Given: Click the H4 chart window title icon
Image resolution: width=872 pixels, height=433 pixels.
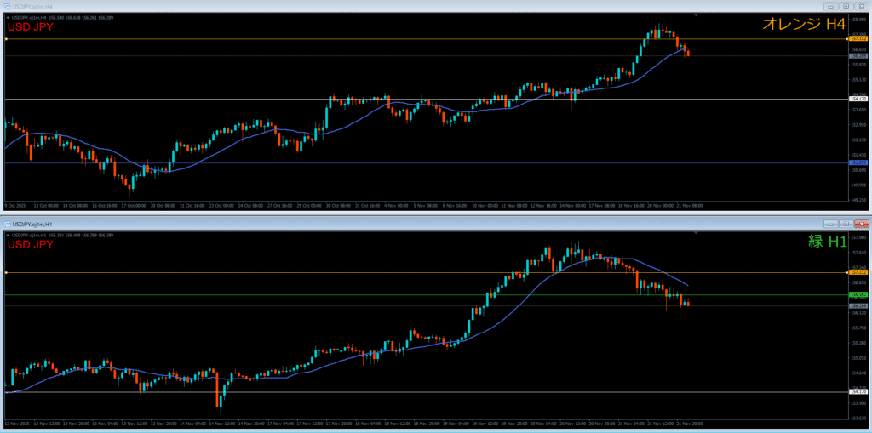Looking at the screenshot, I should click(8, 6).
